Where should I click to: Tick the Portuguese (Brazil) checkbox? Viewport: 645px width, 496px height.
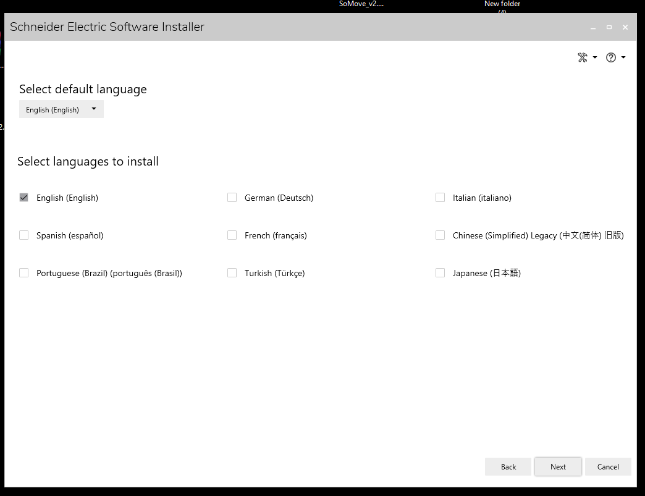click(x=24, y=273)
